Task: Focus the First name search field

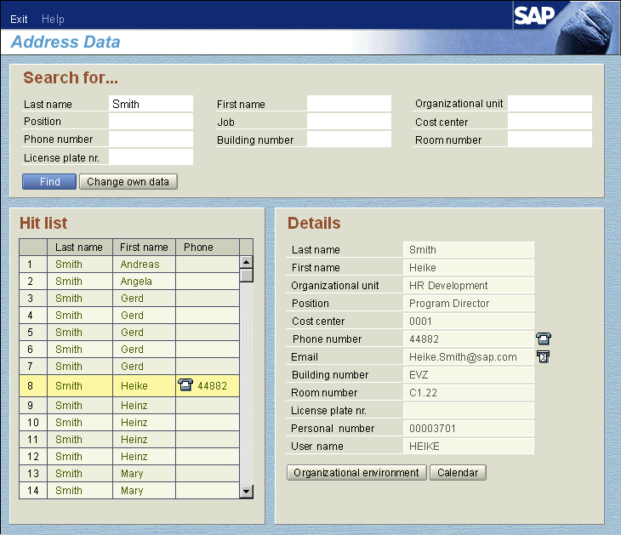Action: pos(349,104)
